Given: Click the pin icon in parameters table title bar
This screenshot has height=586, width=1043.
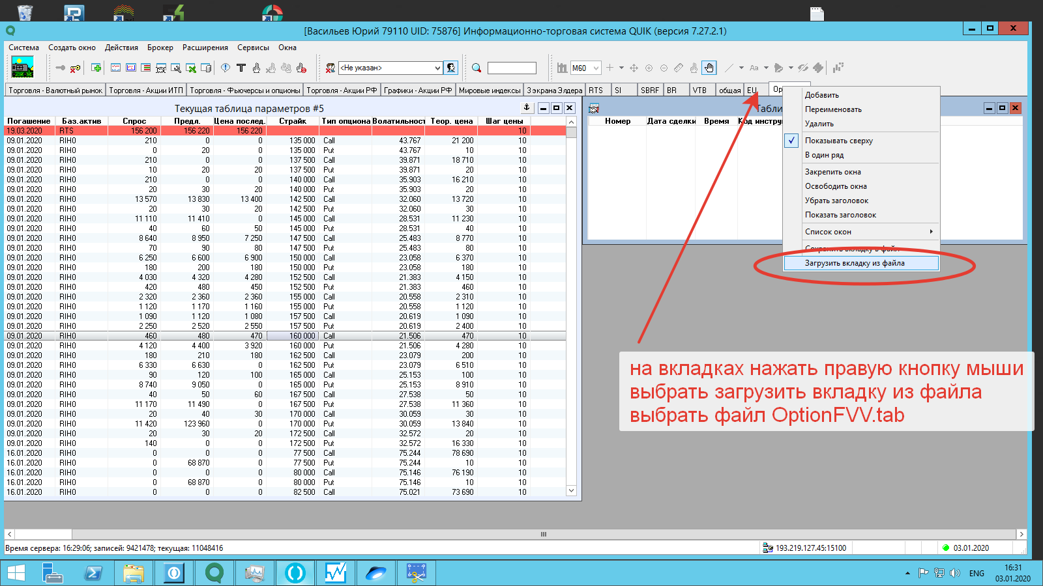Looking at the screenshot, I should tap(527, 107).
